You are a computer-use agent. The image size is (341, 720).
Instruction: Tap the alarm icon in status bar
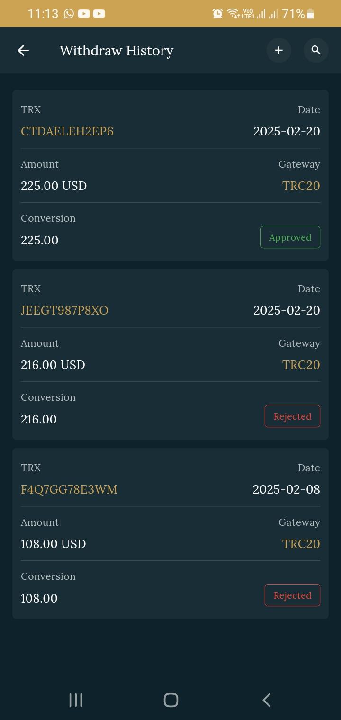tap(217, 14)
